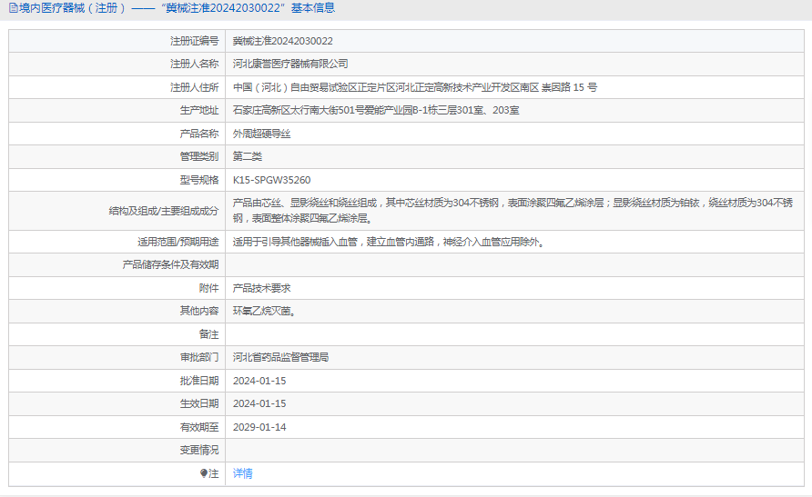
Task: Click the 生效日期 label
Action: [x=198, y=403]
